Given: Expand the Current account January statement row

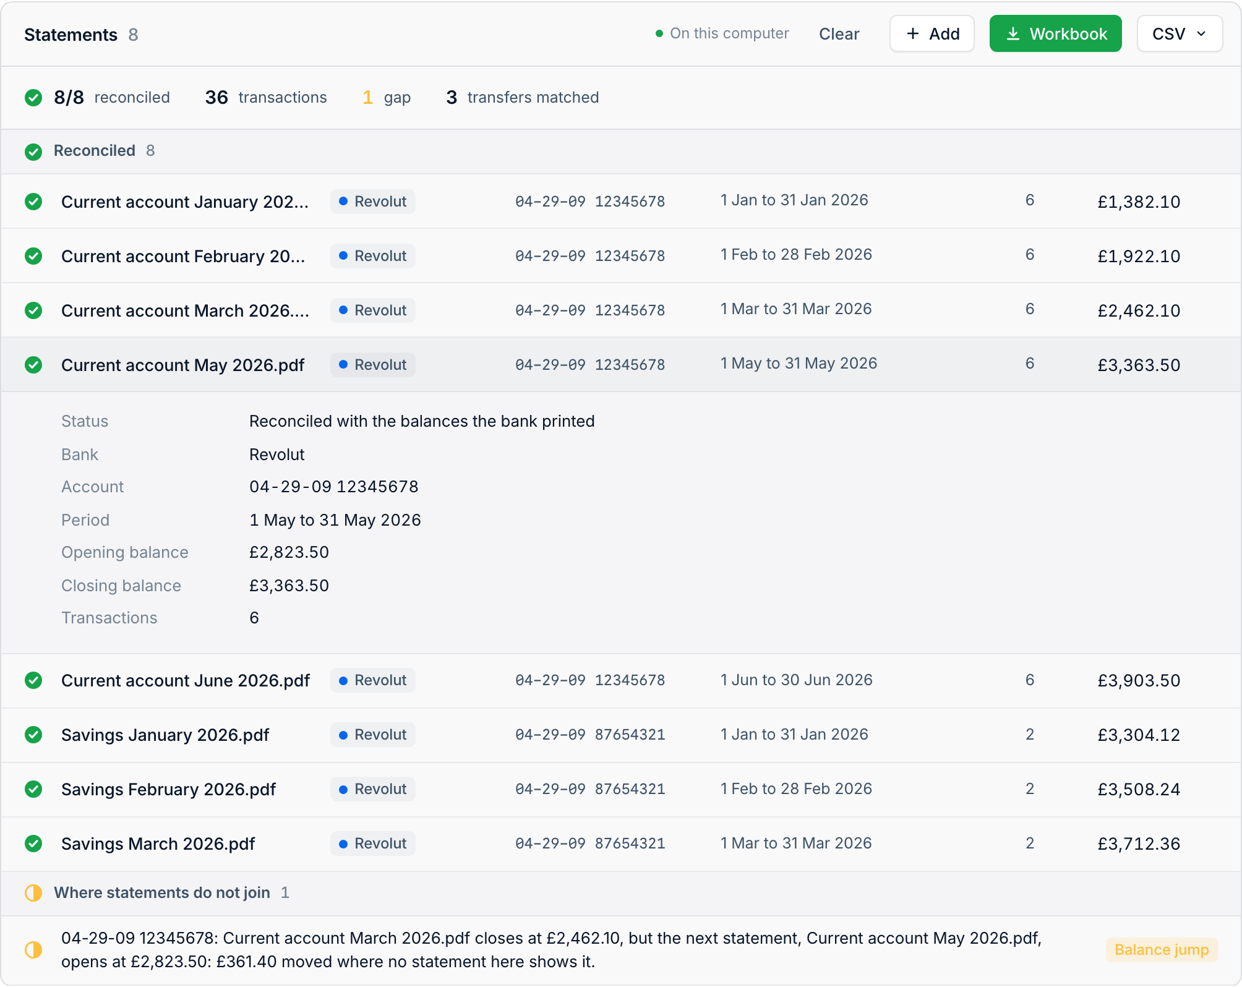Looking at the screenshot, I should [x=621, y=202].
